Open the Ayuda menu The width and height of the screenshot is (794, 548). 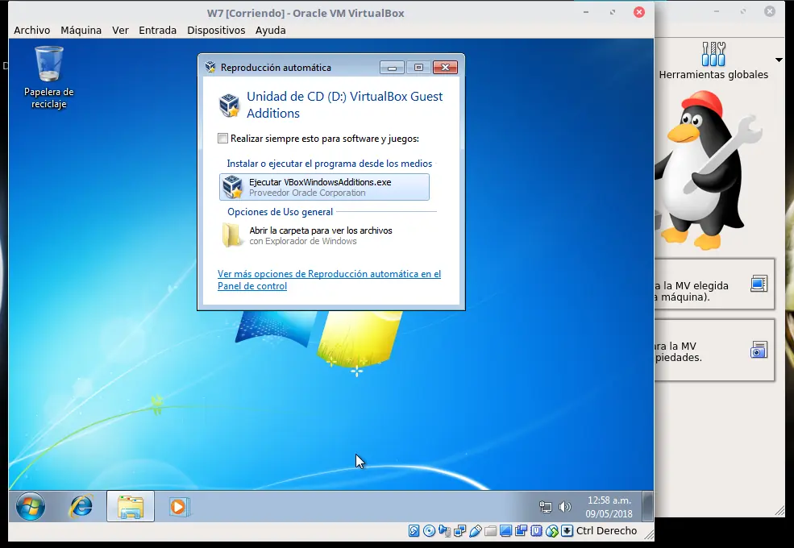[270, 31]
